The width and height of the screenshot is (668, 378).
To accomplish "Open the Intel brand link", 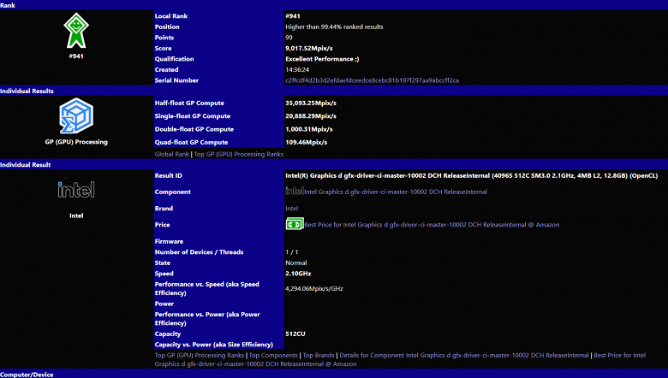I will click(x=292, y=208).
